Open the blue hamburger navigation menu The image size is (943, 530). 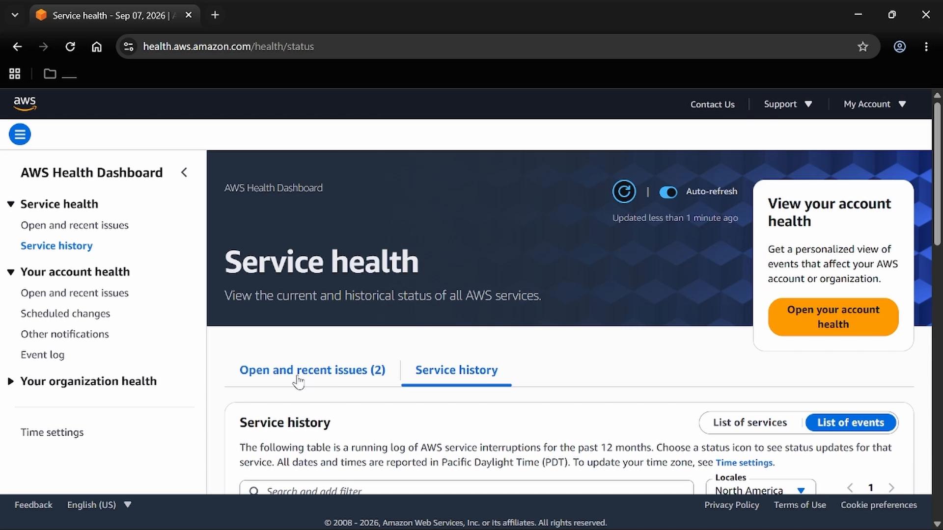click(20, 134)
